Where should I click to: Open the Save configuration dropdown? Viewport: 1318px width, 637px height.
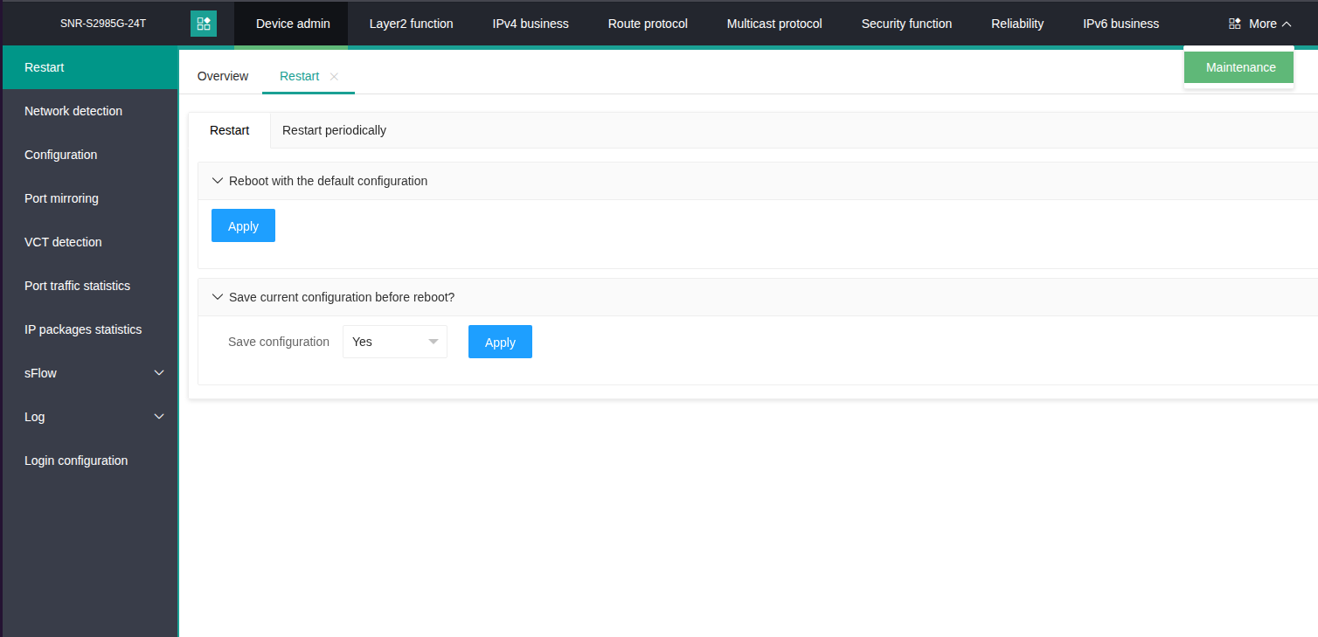tap(395, 342)
